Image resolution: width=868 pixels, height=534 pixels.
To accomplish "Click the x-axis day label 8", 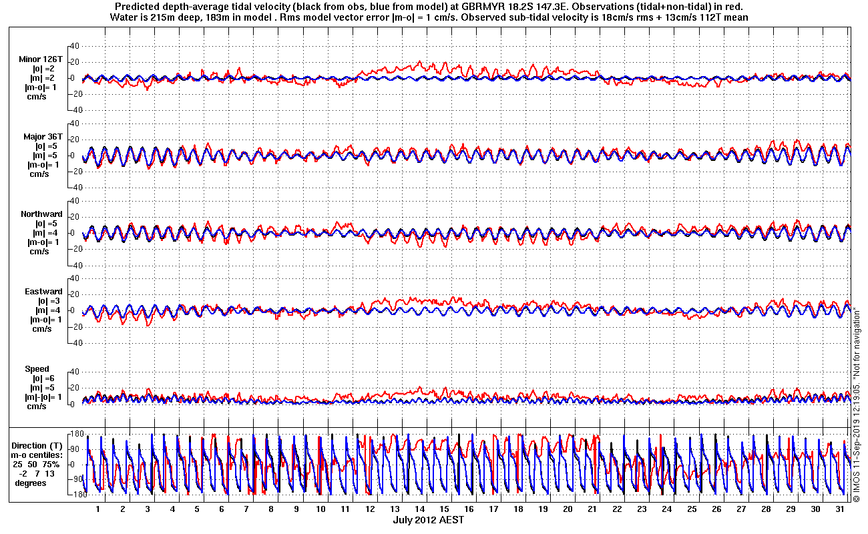I will [271, 509].
